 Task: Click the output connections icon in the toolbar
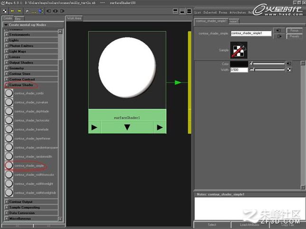(62, 11)
